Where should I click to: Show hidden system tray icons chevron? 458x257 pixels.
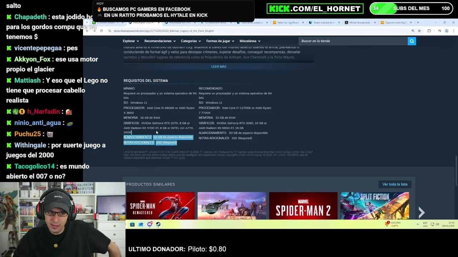[x=418, y=224]
